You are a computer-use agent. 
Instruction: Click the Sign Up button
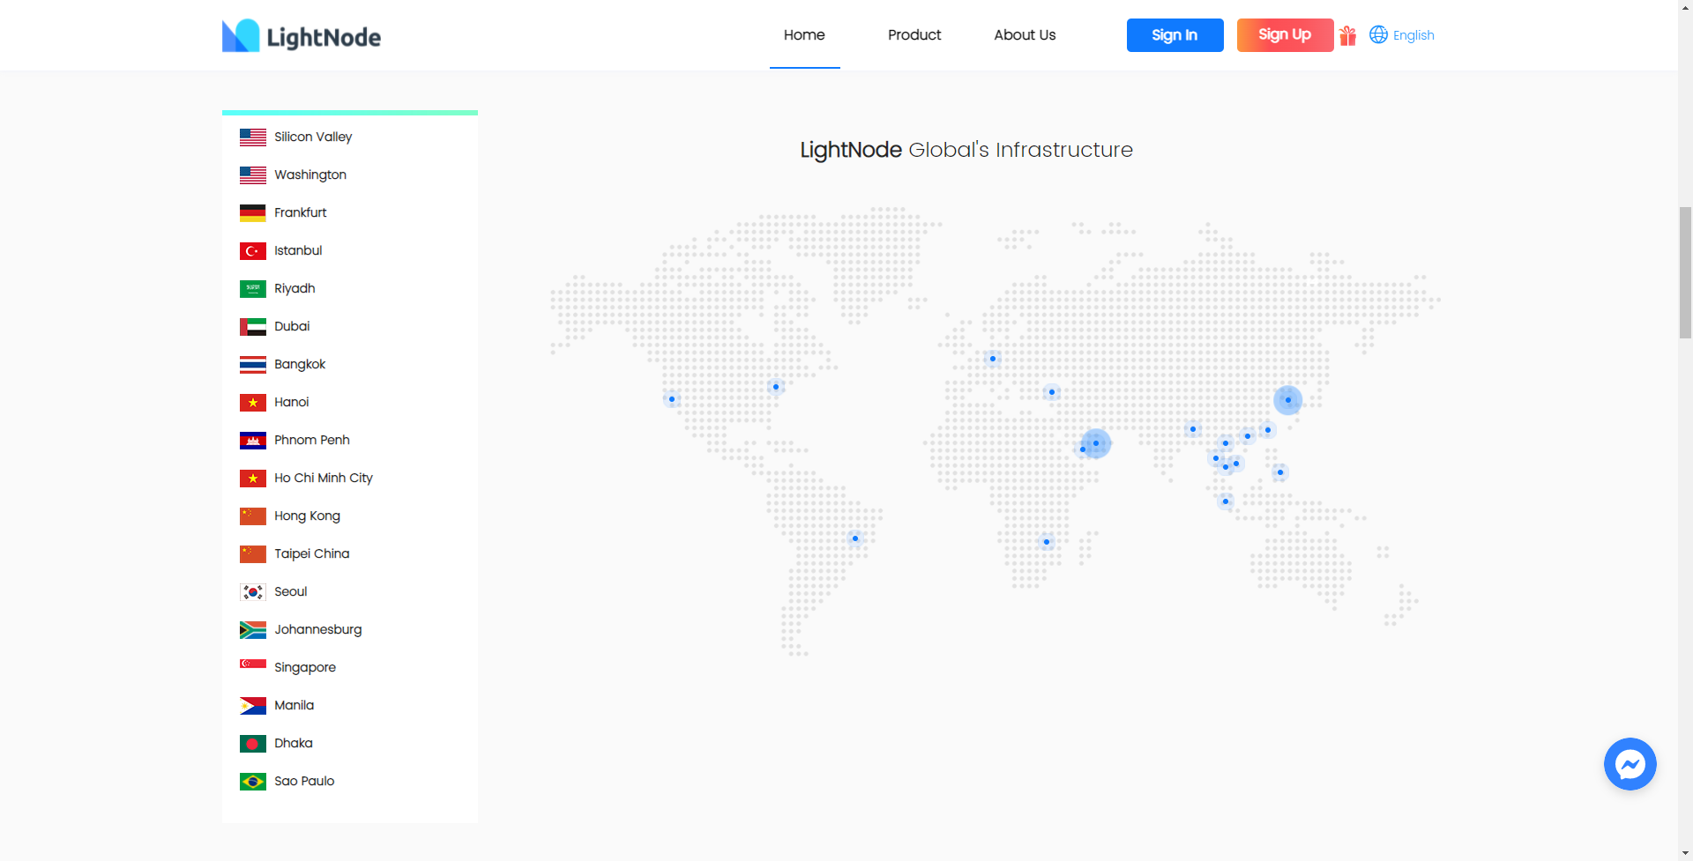tap(1285, 35)
